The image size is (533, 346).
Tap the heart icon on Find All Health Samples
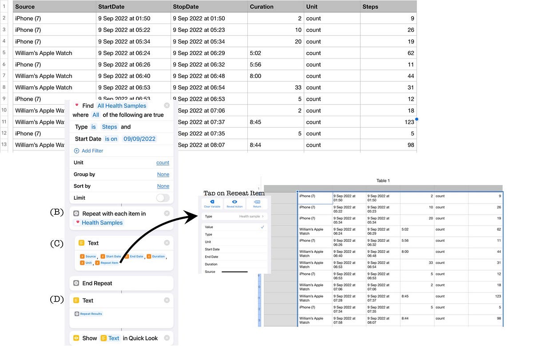coord(76,106)
